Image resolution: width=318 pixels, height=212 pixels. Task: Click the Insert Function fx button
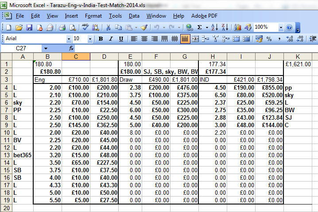71,49
